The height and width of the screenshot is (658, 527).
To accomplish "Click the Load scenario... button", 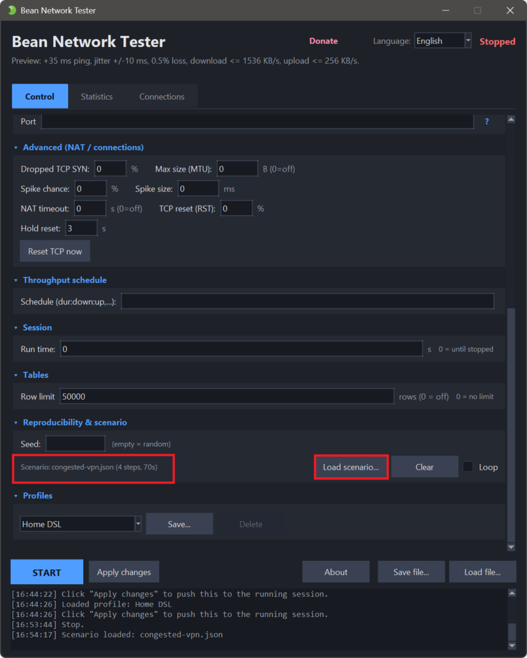I will pyautogui.click(x=351, y=467).
